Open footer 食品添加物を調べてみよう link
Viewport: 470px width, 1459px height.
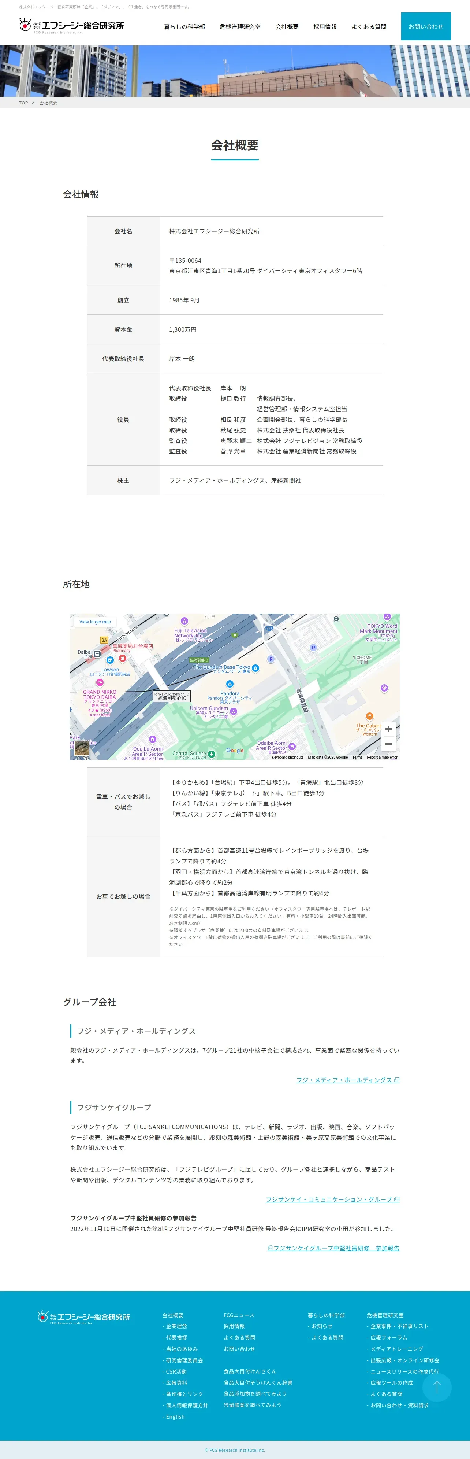click(x=255, y=1394)
